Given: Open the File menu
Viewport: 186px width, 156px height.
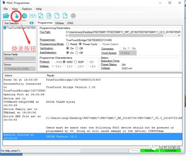Looking at the screenshot, I should click(x=6, y=9).
